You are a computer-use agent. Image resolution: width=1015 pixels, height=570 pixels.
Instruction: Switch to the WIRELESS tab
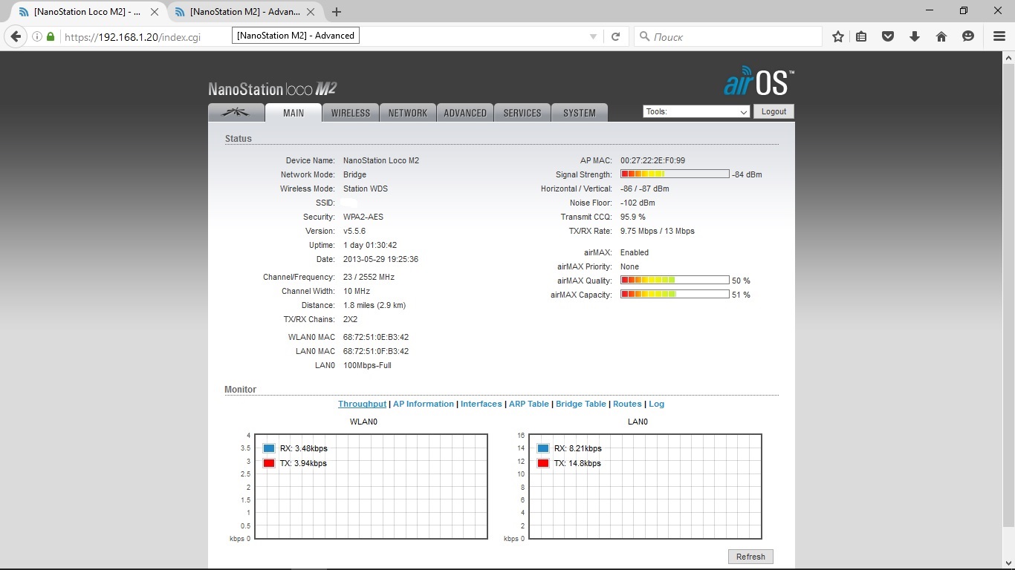click(350, 113)
